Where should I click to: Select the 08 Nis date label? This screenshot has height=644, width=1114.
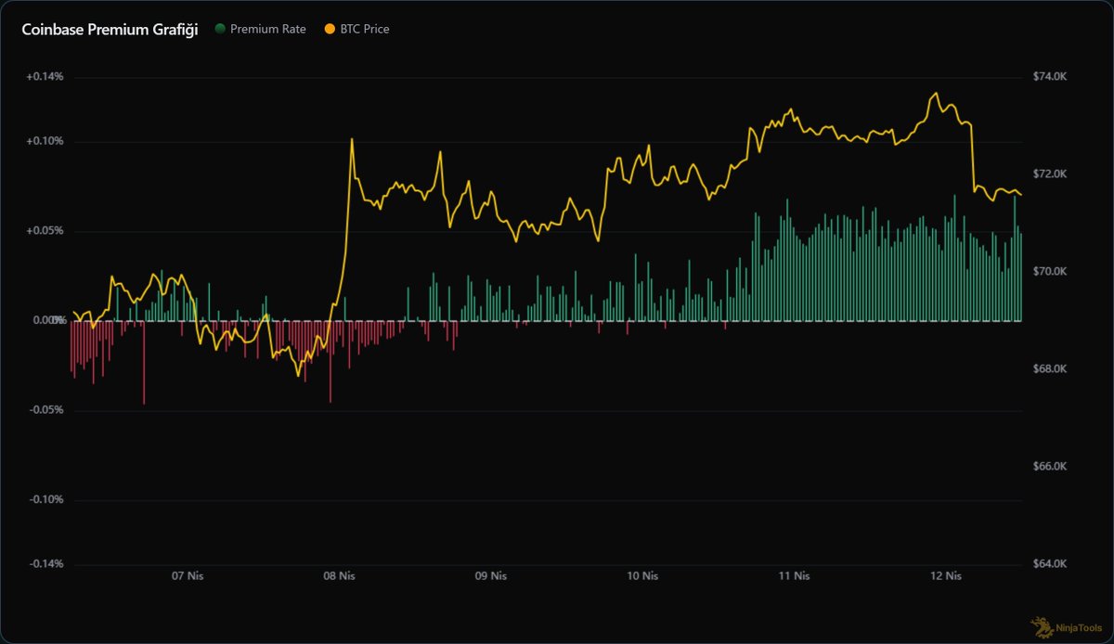(340, 576)
